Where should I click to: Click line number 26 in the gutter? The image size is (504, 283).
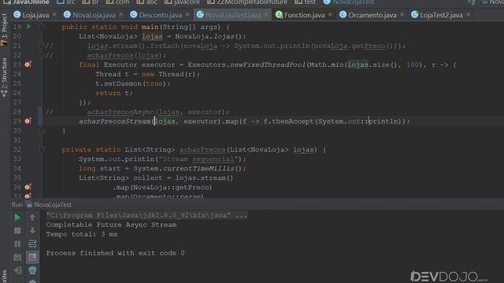[17, 93]
